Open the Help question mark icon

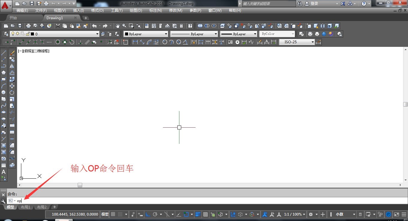190,26
